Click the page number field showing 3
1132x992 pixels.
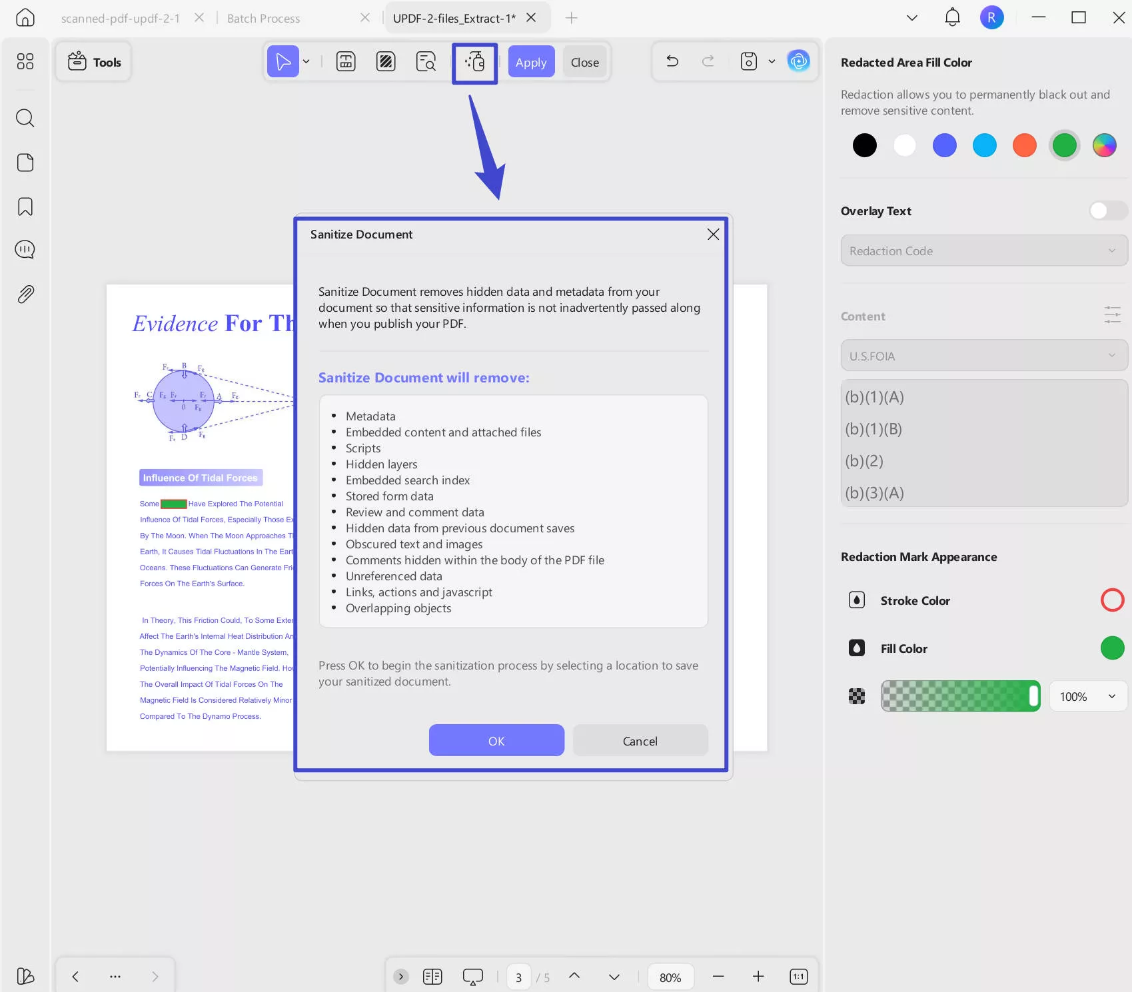(x=518, y=977)
